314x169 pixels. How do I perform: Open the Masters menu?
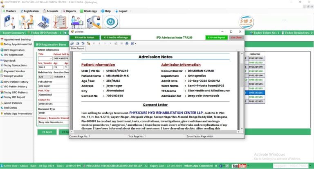tap(9, 11)
